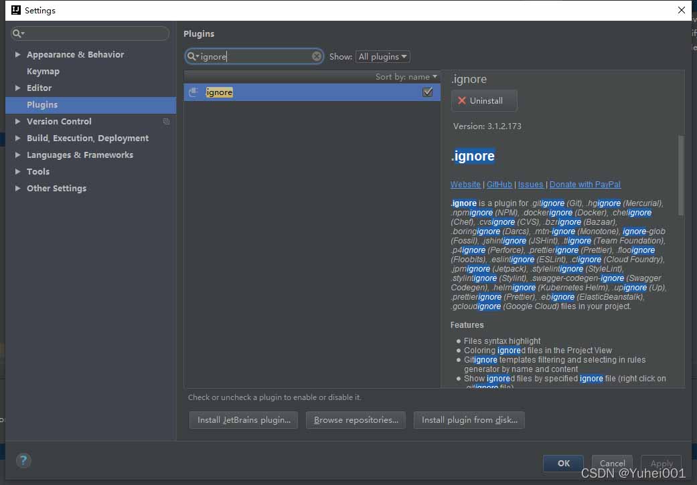The width and height of the screenshot is (697, 485).
Task: Click the plugin description vertical scrollbar
Action: [x=680, y=175]
